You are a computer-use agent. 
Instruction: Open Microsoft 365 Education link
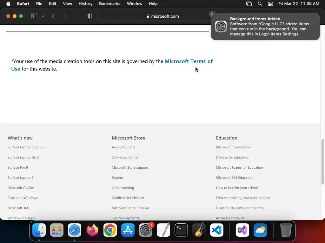235,178
